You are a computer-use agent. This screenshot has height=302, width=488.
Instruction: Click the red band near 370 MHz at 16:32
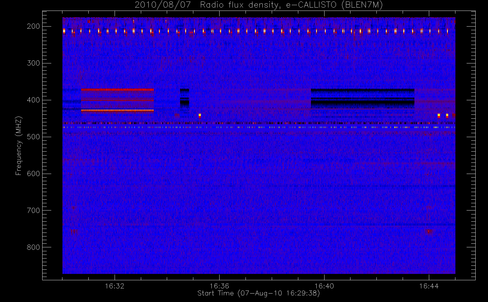point(117,90)
